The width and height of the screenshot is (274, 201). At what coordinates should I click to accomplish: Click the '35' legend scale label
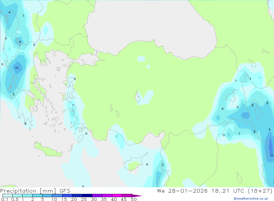point(104,199)
